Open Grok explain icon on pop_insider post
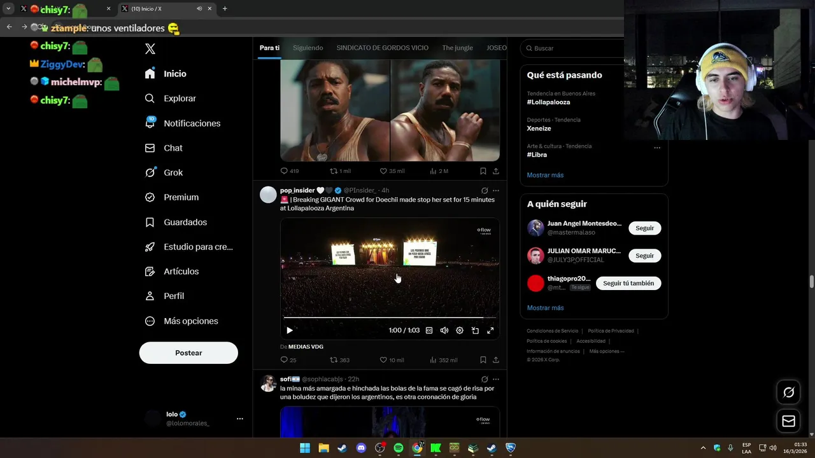 (485, 190)
